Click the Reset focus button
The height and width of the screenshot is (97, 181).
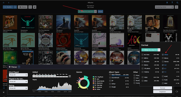tap(100, 11)
